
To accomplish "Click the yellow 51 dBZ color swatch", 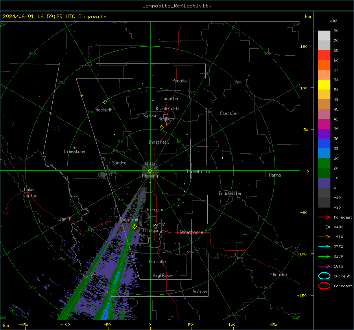I will (324, 85).
